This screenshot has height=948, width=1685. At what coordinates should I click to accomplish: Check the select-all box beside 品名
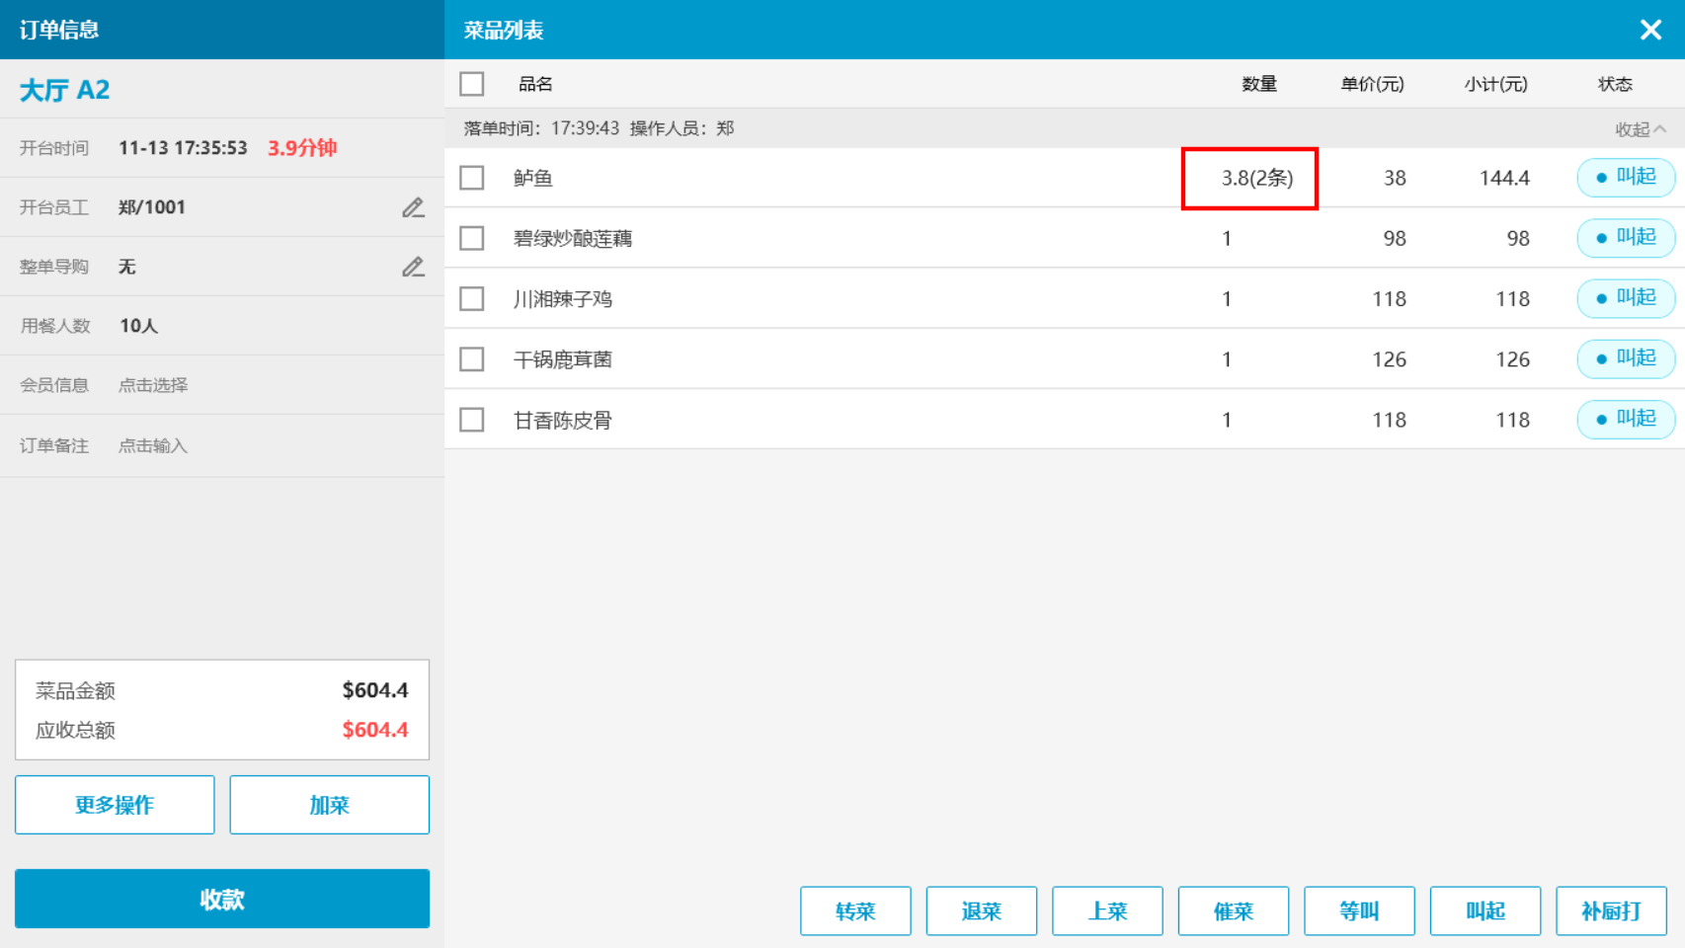coord(472,84)
